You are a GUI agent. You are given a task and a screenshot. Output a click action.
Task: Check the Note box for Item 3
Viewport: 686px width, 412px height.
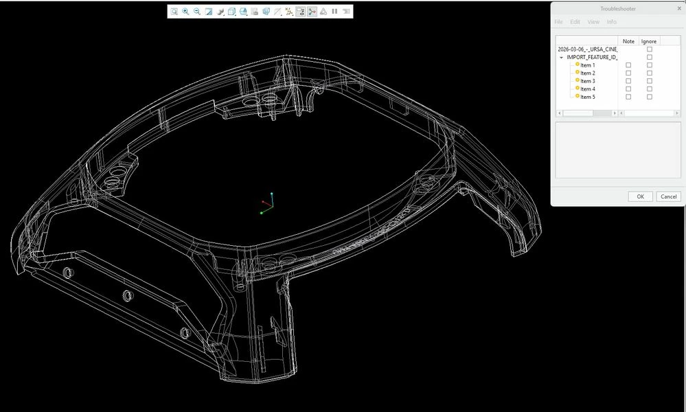click(628, 81)
